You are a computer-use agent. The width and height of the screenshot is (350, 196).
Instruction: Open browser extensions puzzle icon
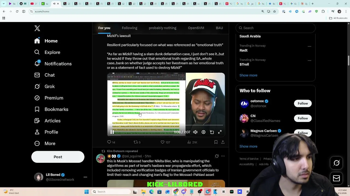pyautogui.click(x=323, y=11)
